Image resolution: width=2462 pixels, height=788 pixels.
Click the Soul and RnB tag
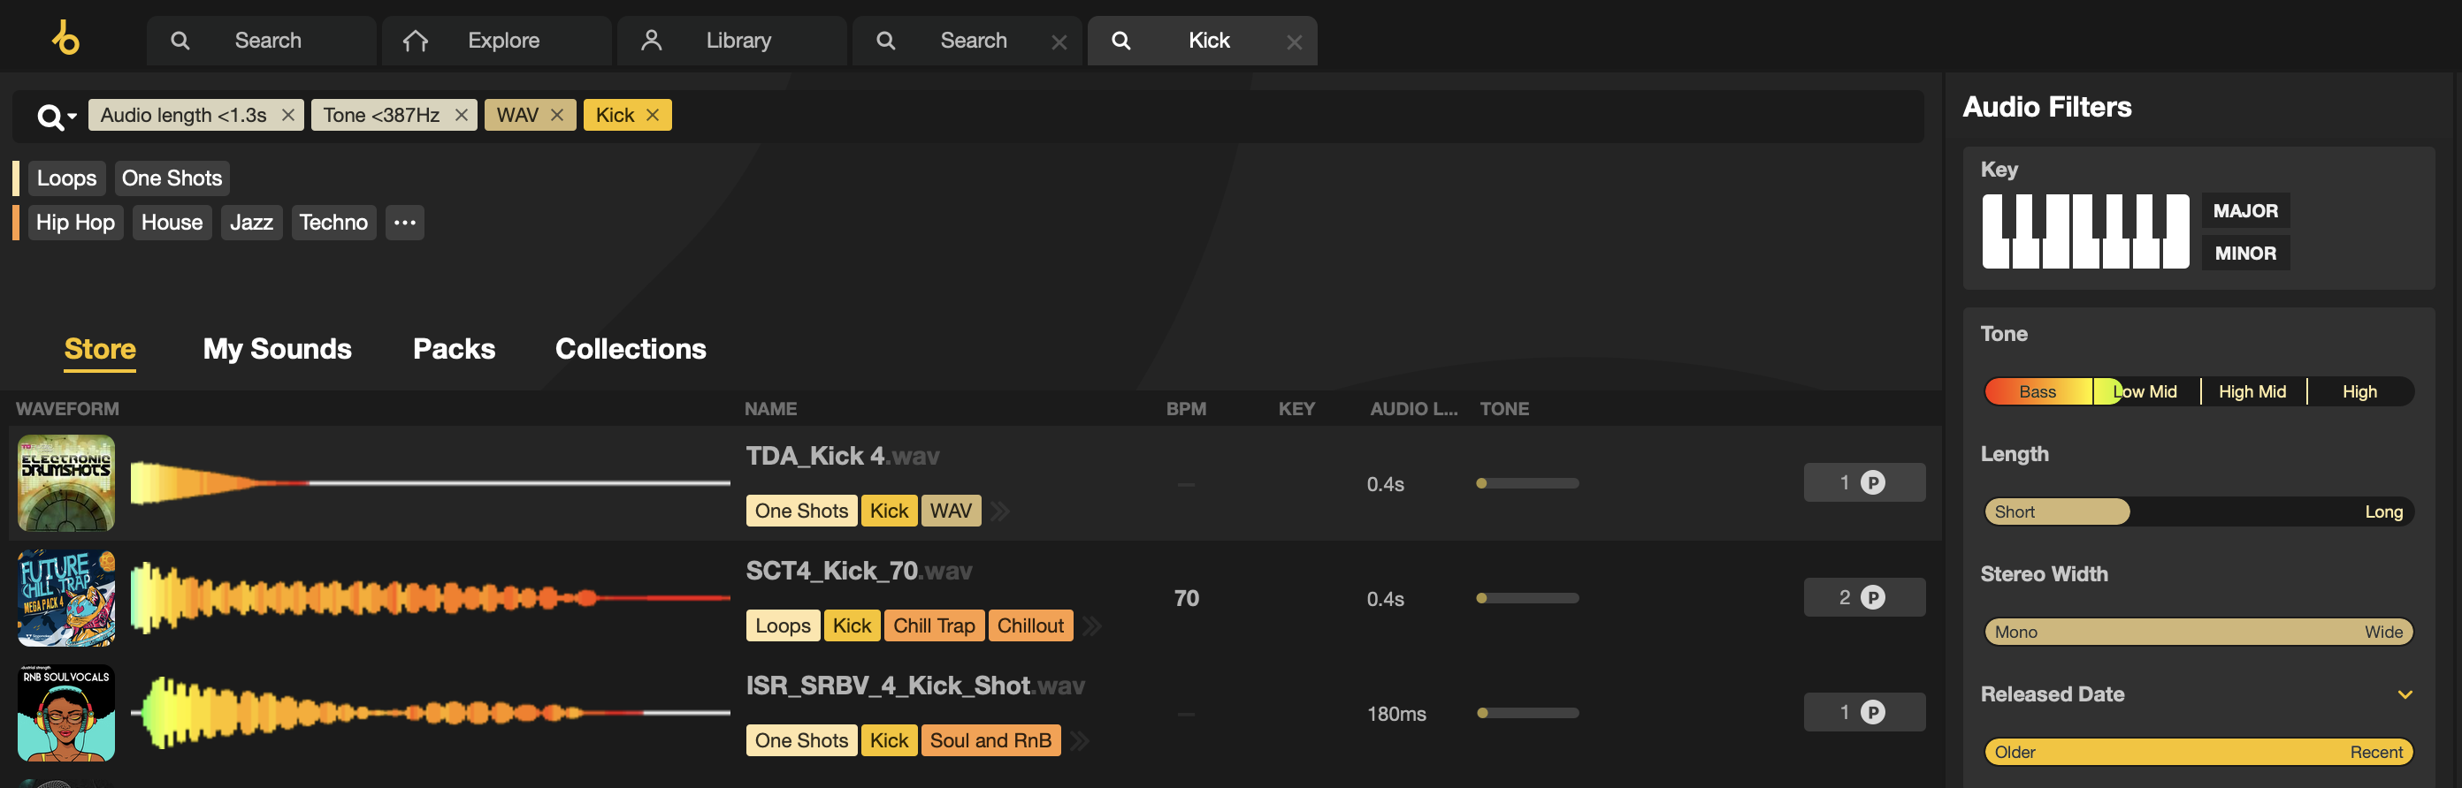pyautogui.click(x=990, y=740)
